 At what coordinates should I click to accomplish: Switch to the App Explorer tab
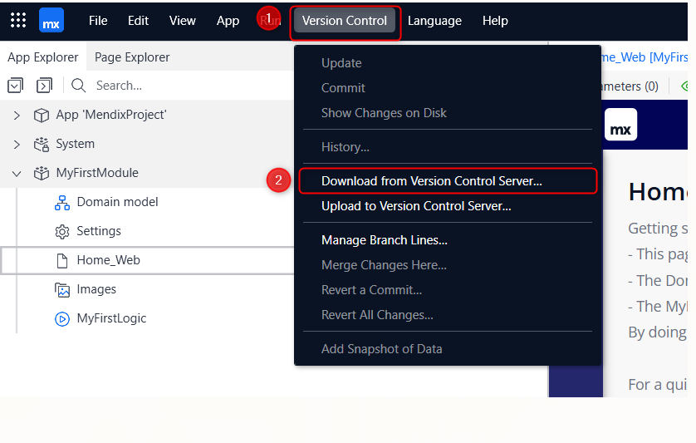point(43,57)
